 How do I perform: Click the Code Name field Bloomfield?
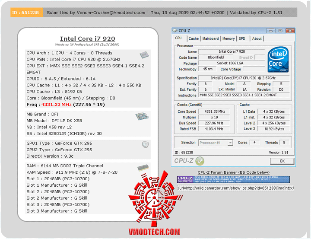click(x=216, y=57)
